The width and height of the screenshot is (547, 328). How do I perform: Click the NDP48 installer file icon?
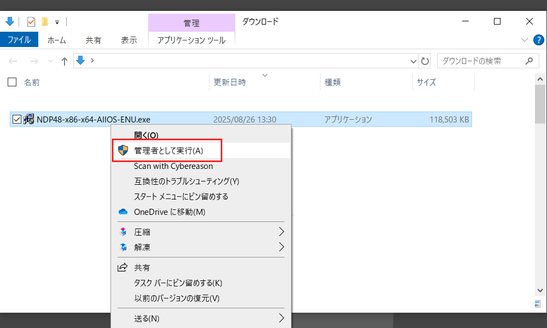point(29,119)
